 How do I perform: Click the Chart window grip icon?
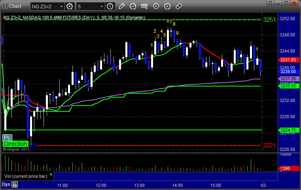click(x=5, y=6)
